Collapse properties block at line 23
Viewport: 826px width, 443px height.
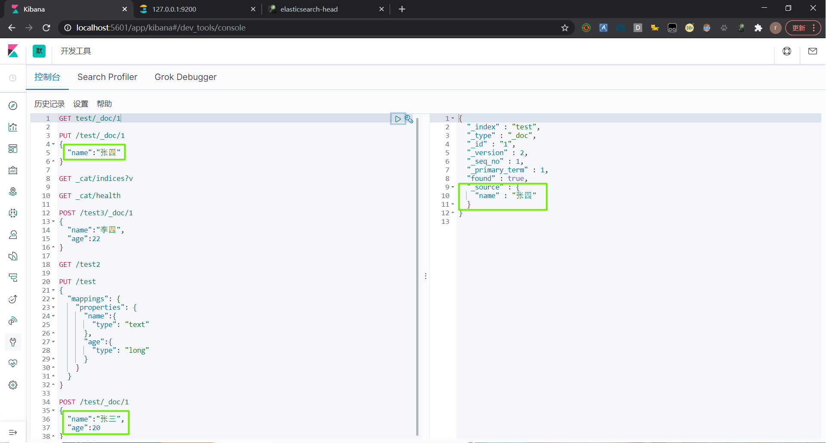[53, 307]
